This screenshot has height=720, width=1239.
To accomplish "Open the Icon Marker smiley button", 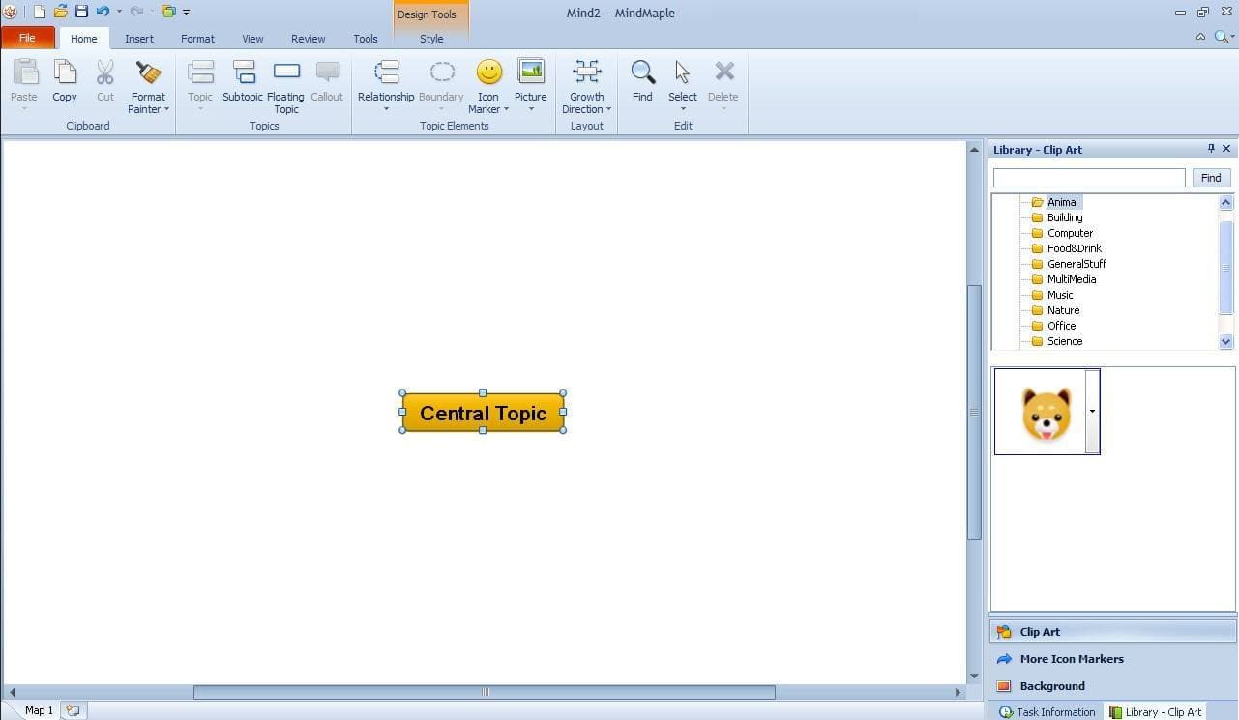I will point(489,72).
